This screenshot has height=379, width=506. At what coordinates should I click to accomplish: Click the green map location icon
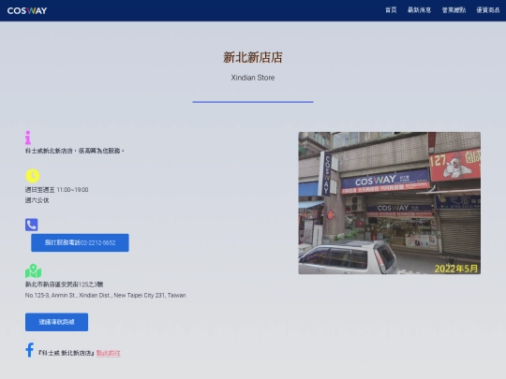coord(33,271)
